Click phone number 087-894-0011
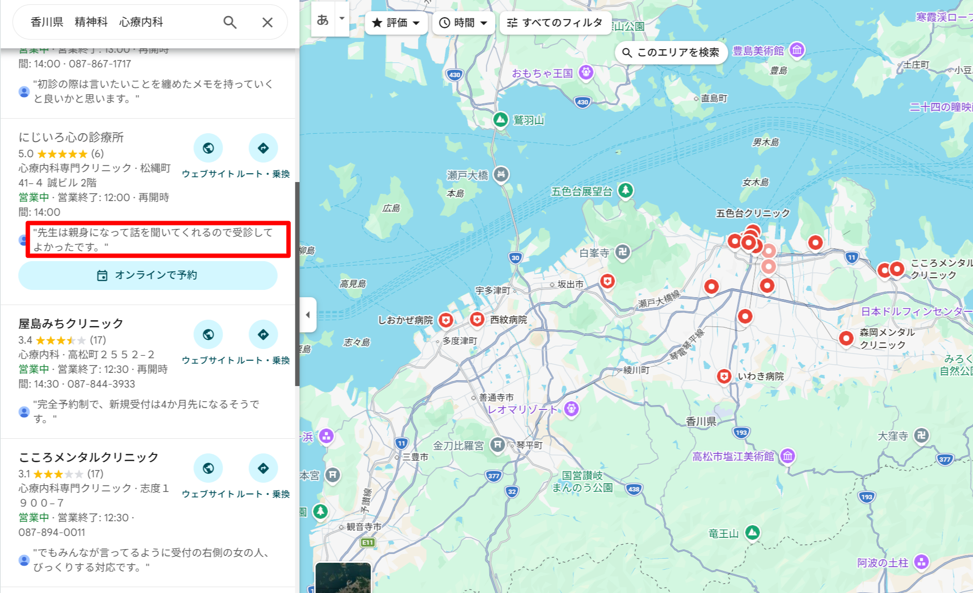This screenshot has height=593, width=973. pos(52,532)
